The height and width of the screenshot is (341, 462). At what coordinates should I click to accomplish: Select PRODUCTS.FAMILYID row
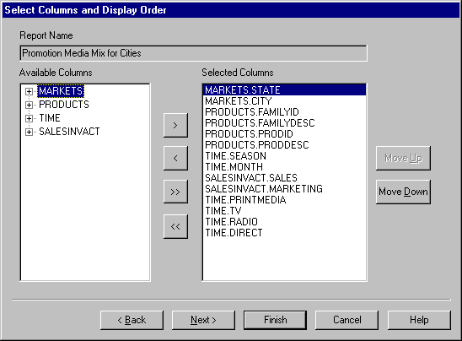pyautogui.click(x=285, y=112)
